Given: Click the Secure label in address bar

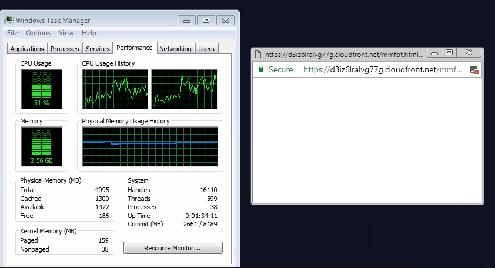Looking at the screenshot, I should [280, 69].
